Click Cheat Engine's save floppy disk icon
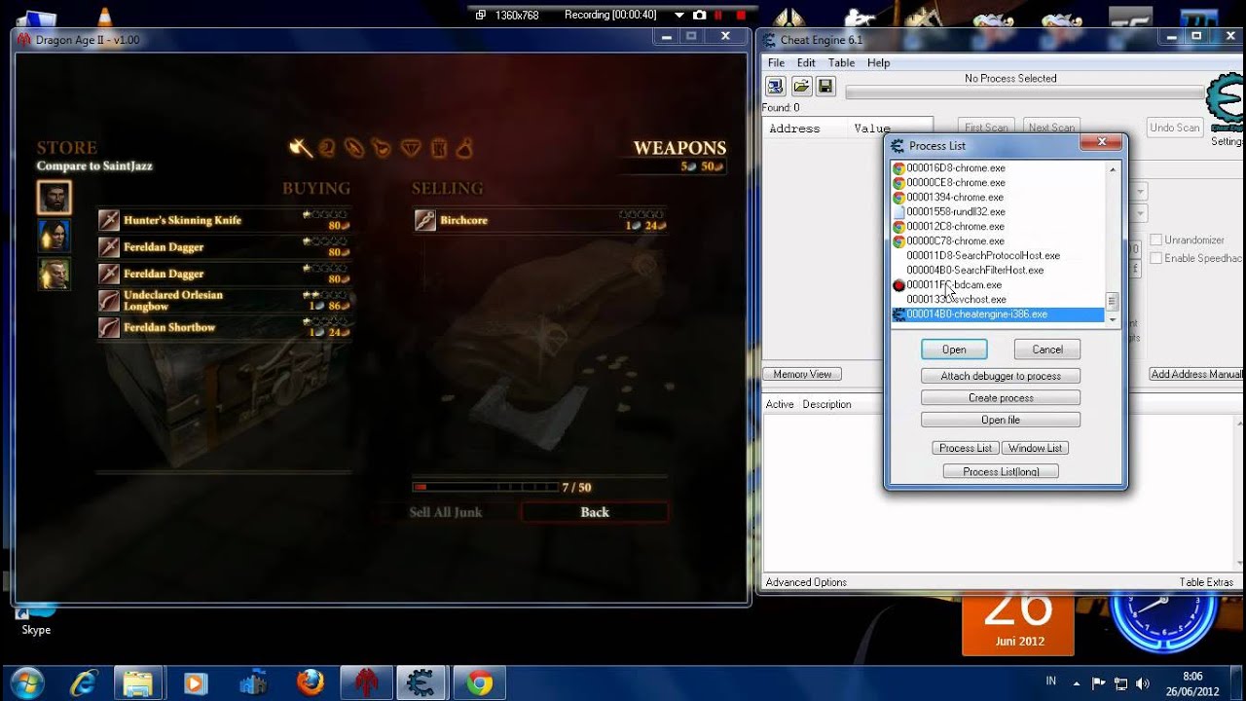 [x=825, y=87]
